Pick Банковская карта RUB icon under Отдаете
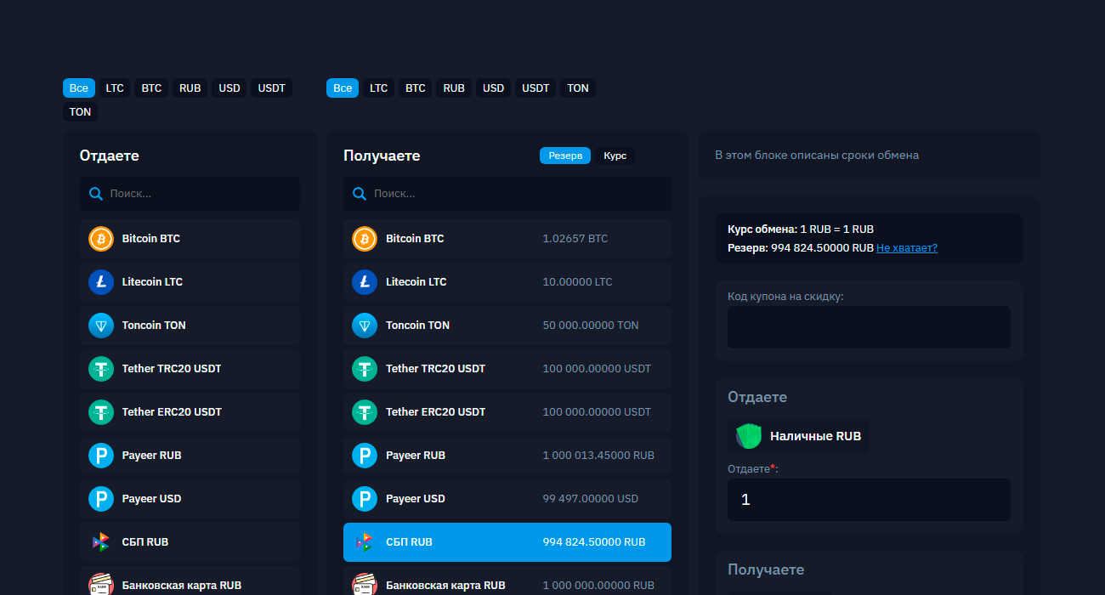The image size is (1105, 595). pos(101,585)
